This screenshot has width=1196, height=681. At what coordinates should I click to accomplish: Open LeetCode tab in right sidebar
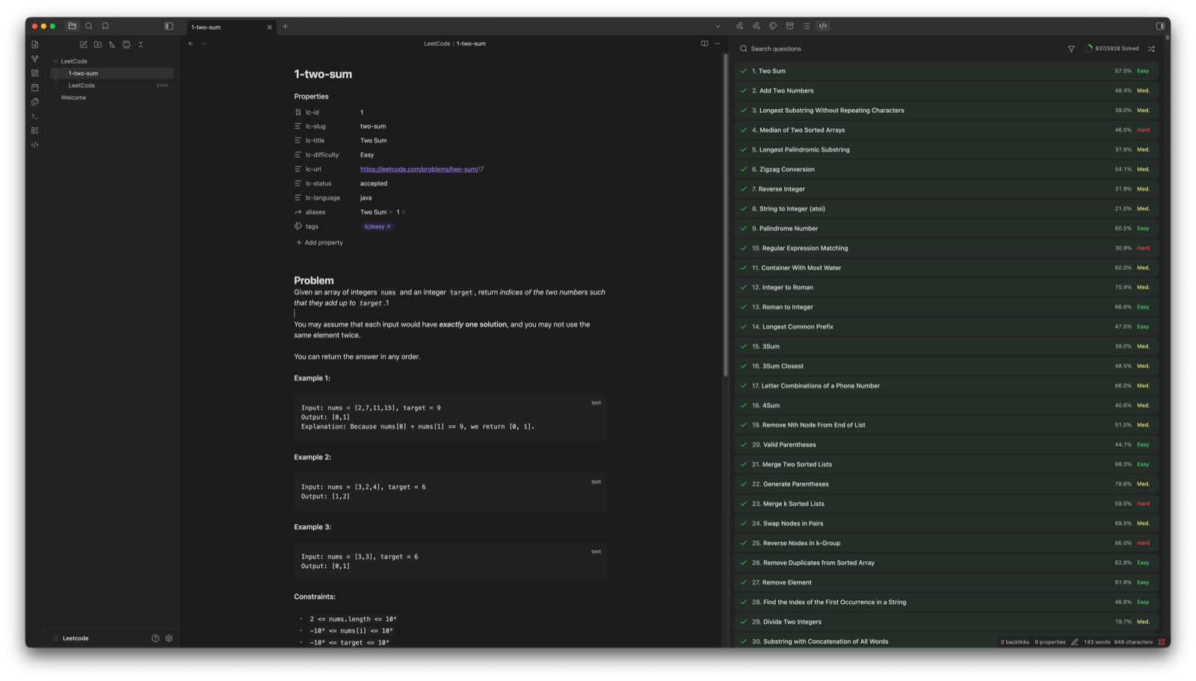[x=823, y=26]
